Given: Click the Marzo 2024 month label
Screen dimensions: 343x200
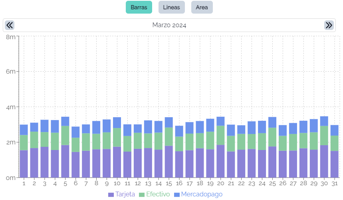Looking at the screenshot, I should [x=169, y=25].
